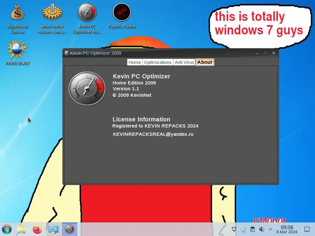Image resolution: width=315 pixels, height=236 pixels.
Task: Click the '© 2009 KevinNet' copyright text
Action: tap(132, 95)
